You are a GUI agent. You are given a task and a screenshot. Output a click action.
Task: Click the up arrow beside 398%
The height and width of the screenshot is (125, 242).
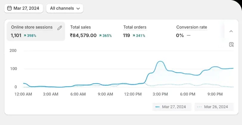pos(25,36)
